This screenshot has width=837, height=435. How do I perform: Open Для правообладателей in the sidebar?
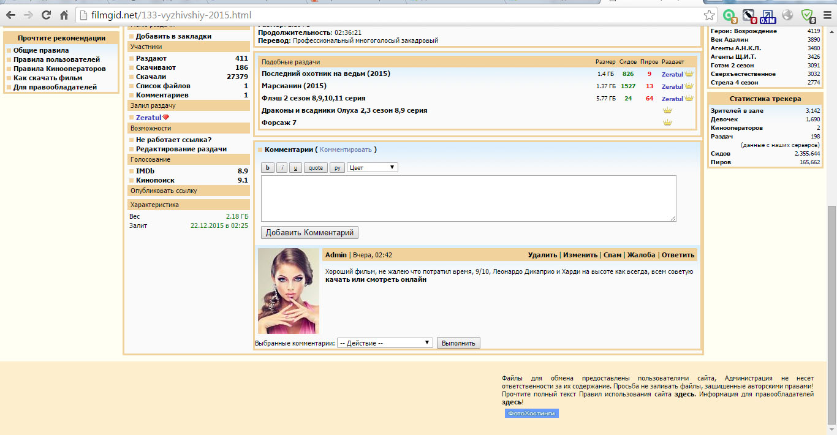tap(55, 87)
